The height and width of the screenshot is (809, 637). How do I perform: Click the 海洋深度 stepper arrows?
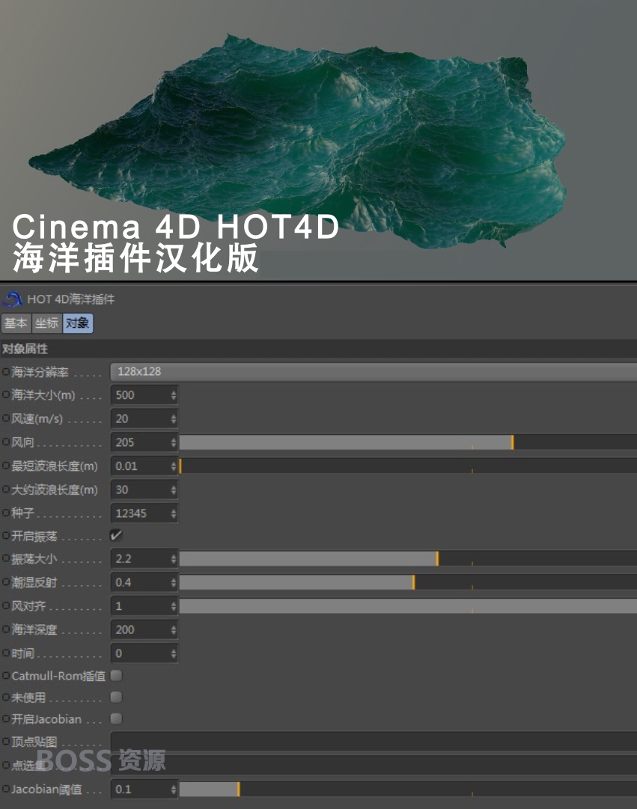pyautogui.click(x=174, y=630)
